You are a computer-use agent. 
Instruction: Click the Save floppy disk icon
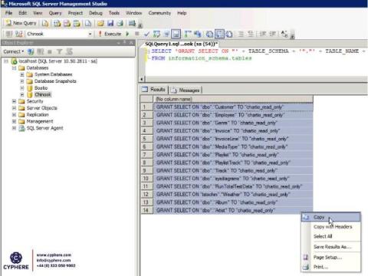point(110,24)
